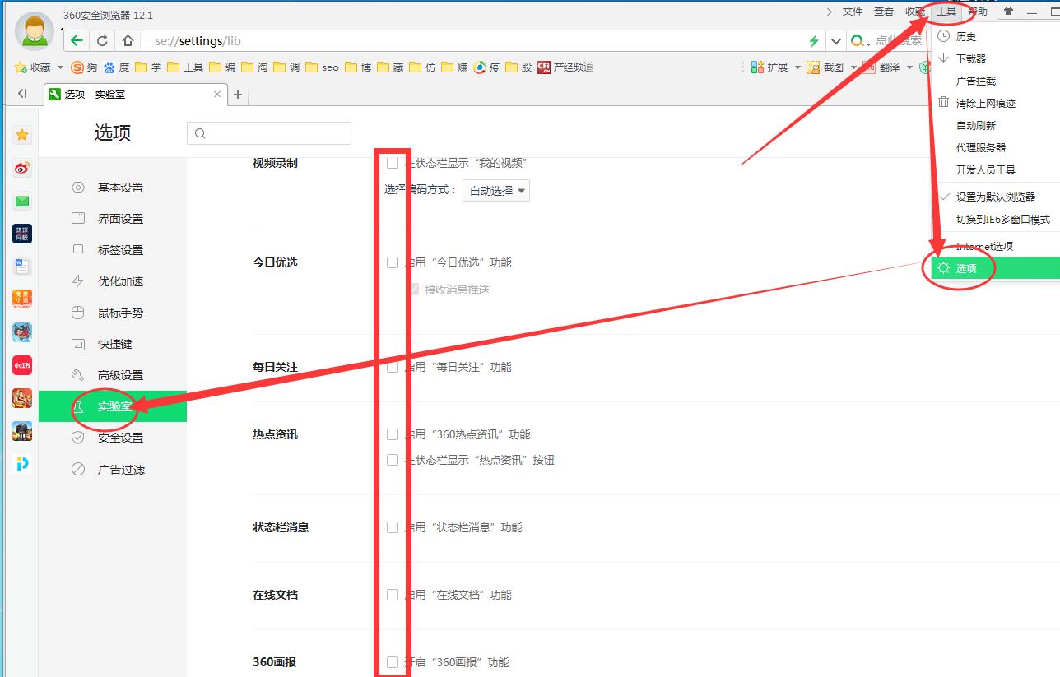Choose 设置为默认浏览器 in the tools menu
The image size is (1060, 677).
pos(996,197)
